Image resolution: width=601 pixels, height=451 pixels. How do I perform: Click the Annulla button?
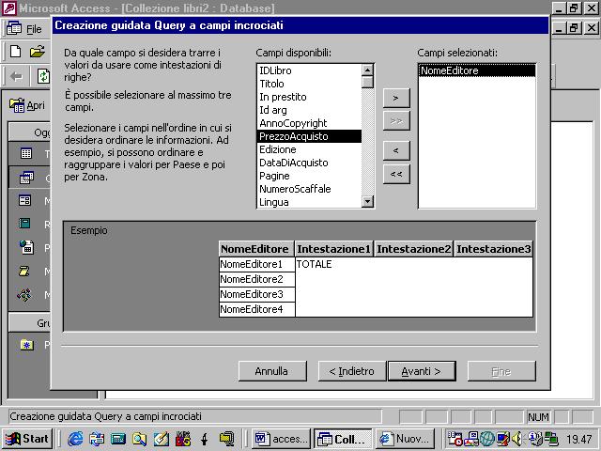[272, 371]
